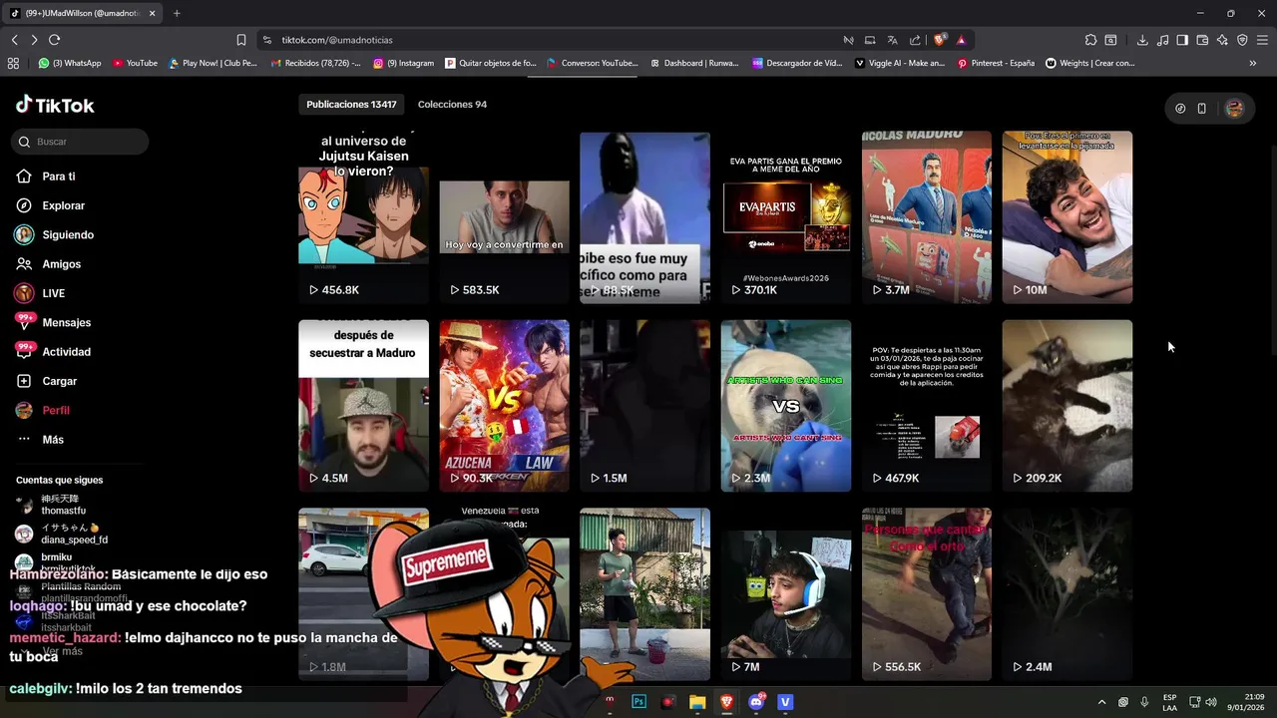Open the translate page icon
The image size is (1277, 718).
892,40
